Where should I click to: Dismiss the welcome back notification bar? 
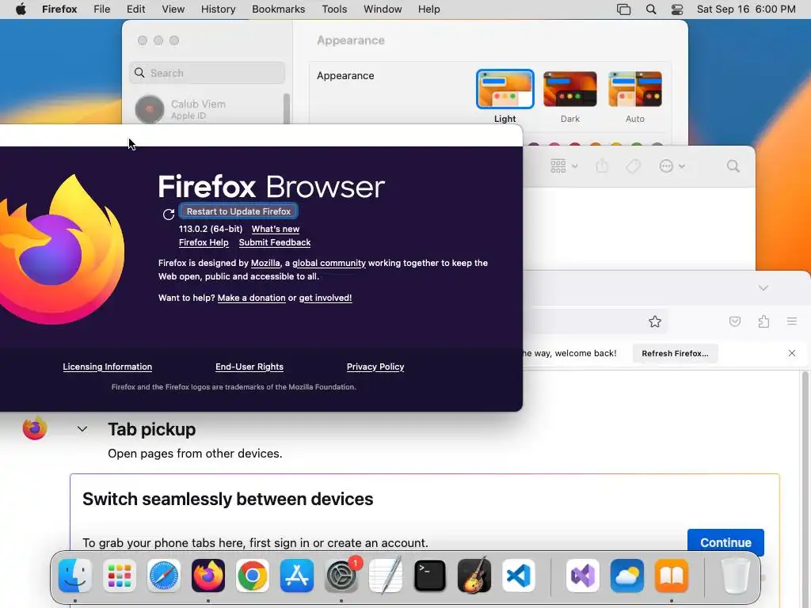coord(792,353)
